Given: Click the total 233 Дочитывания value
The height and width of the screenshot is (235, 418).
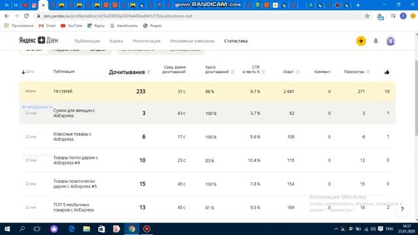Looking at the screenshot, I should (141, 91).
